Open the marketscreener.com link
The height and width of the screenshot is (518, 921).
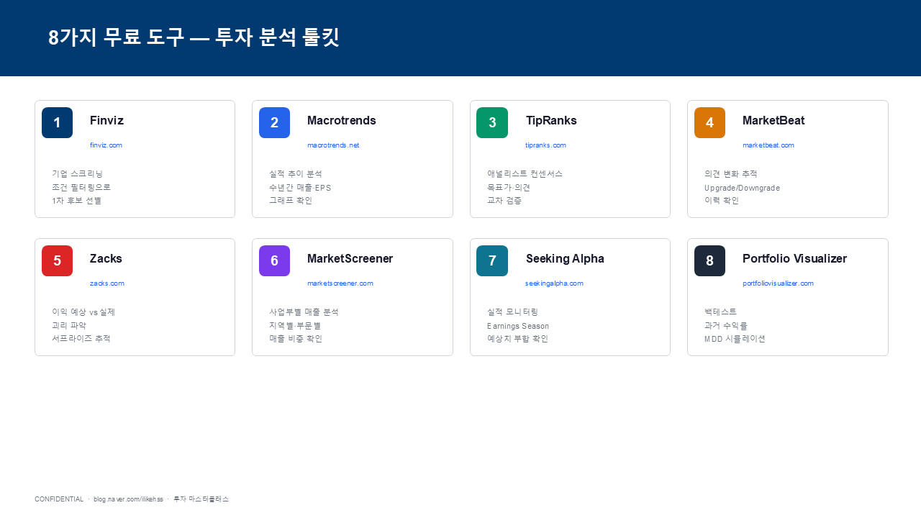coord(340,283)
